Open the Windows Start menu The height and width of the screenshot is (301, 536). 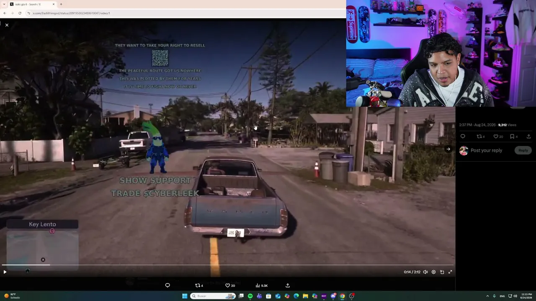[185, 296]
